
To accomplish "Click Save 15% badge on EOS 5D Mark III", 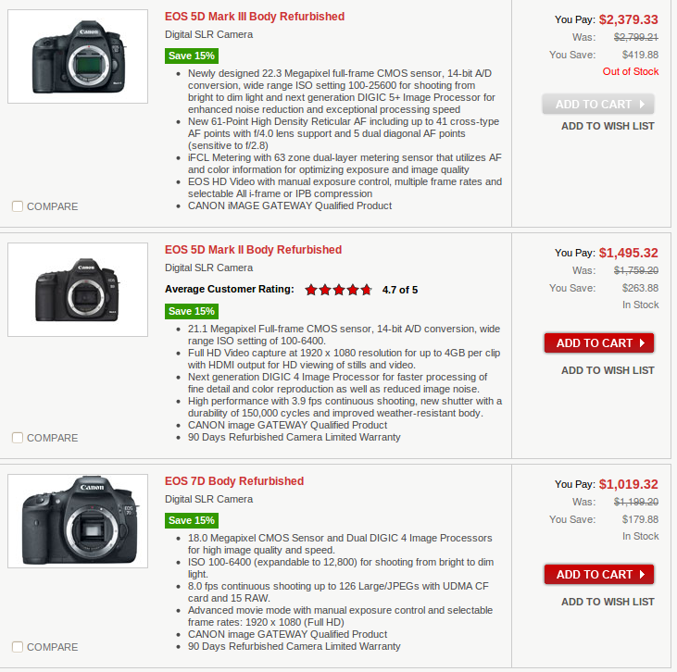I will click(x=192, y=56).
